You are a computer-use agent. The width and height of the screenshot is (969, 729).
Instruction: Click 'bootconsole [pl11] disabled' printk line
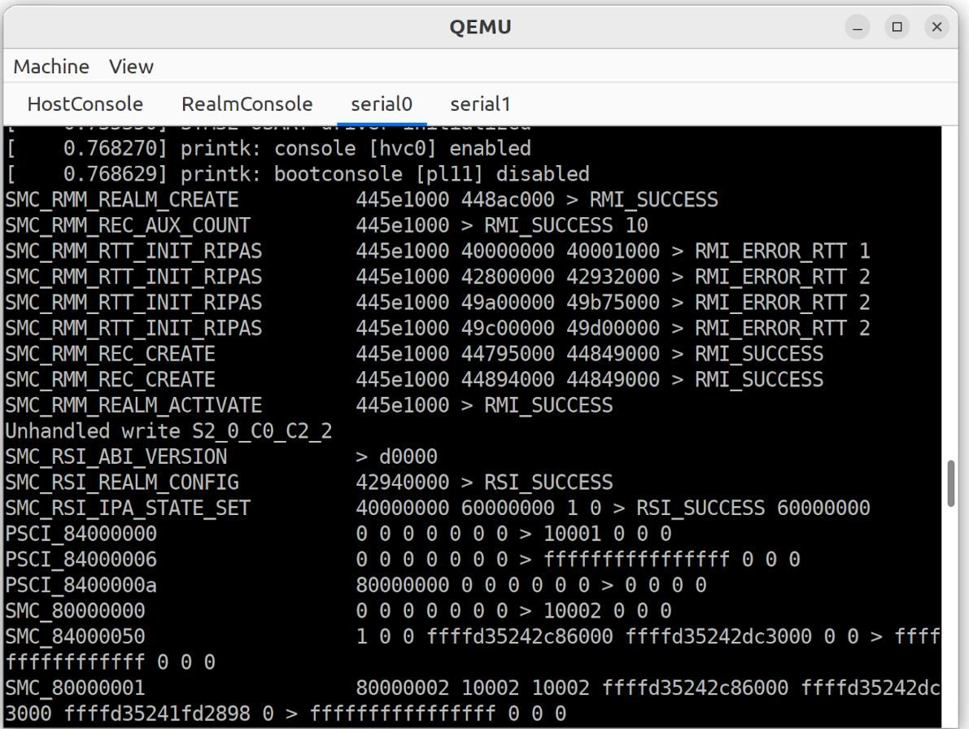point(297,174)
